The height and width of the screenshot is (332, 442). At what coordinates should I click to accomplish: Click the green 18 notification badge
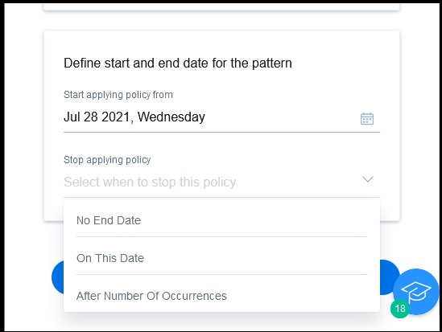pyautogui.click(x=399, y=309)
